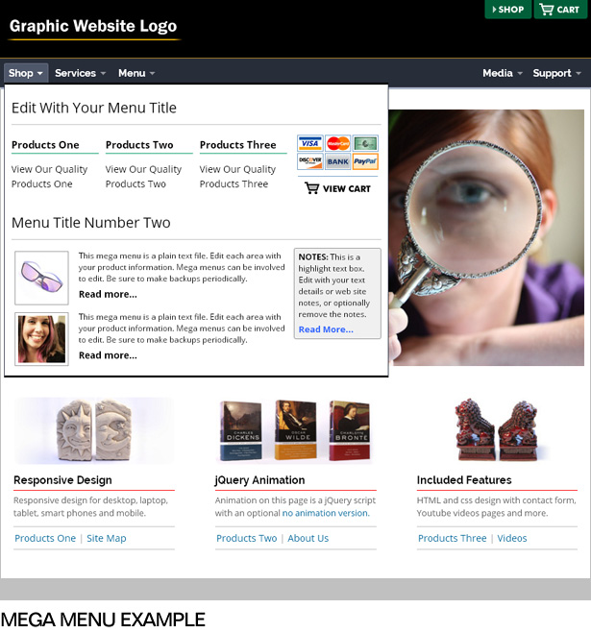Image resolution: width=591 pixels, height=633 pixels.
Task: Open the About Us link
Action: pyautogui.click(x=308, y=538)
